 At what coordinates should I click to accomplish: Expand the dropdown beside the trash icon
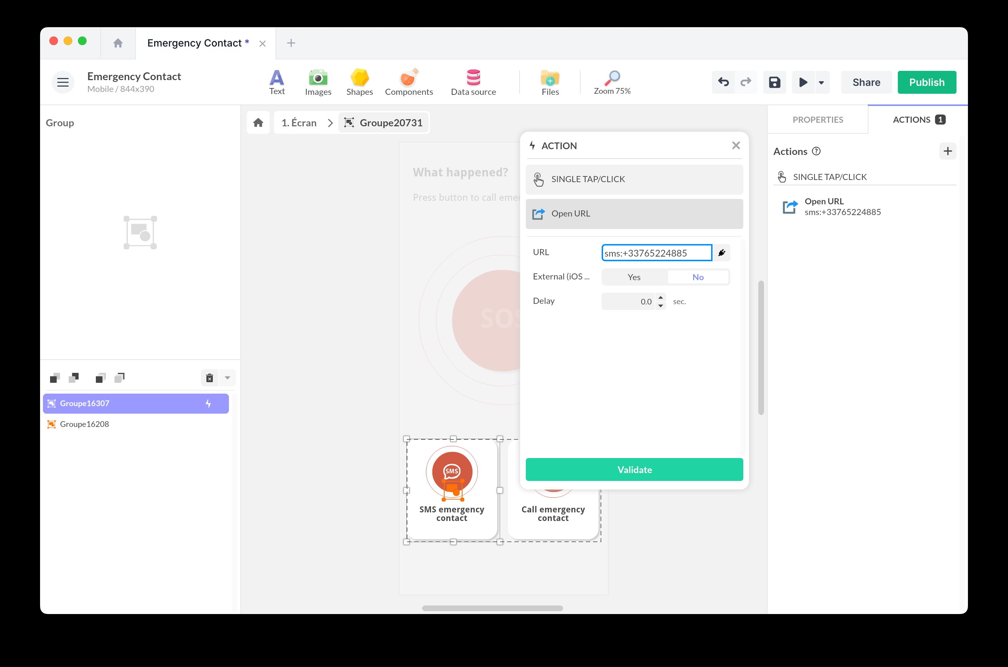point(227,378)
